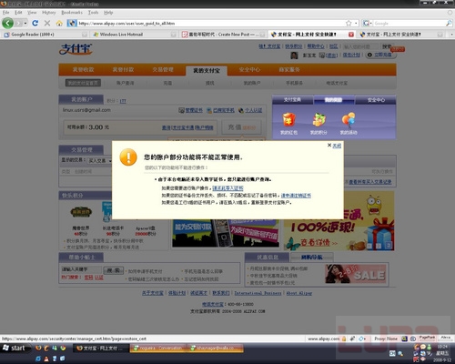
Task: Click the keyword input field in the help box
Action: 81,269
